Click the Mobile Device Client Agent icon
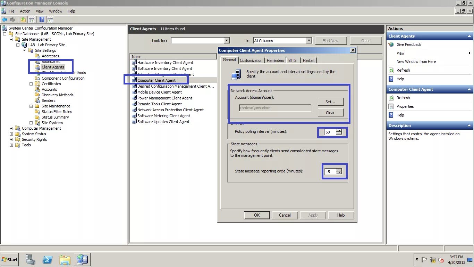The height and width of the screenshot is (267, 474). click(x=134, y=92)
